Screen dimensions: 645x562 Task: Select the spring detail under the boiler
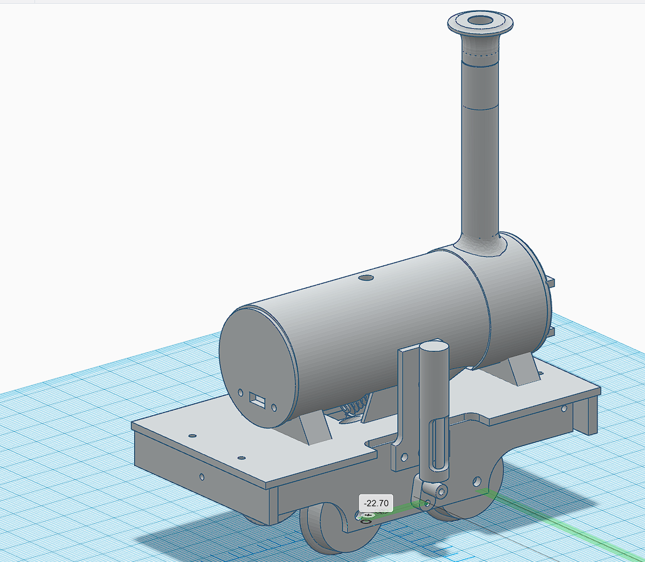tap(354, 406)
